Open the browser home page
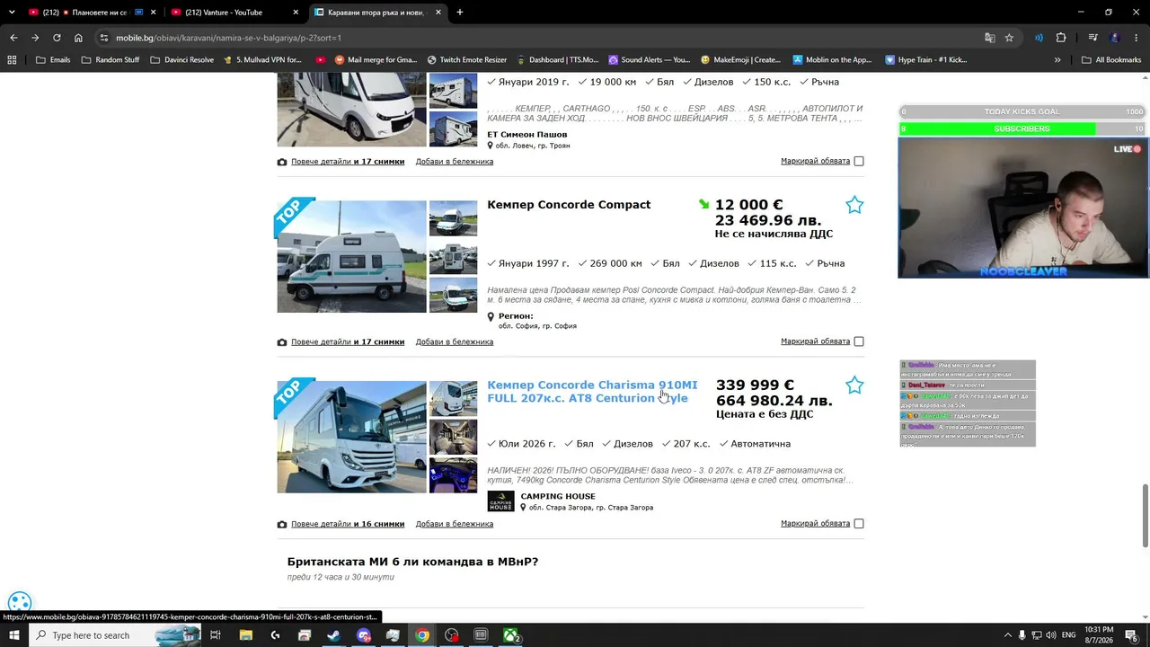The height and width of the screenshot is (647, 1150). point(78,38)
